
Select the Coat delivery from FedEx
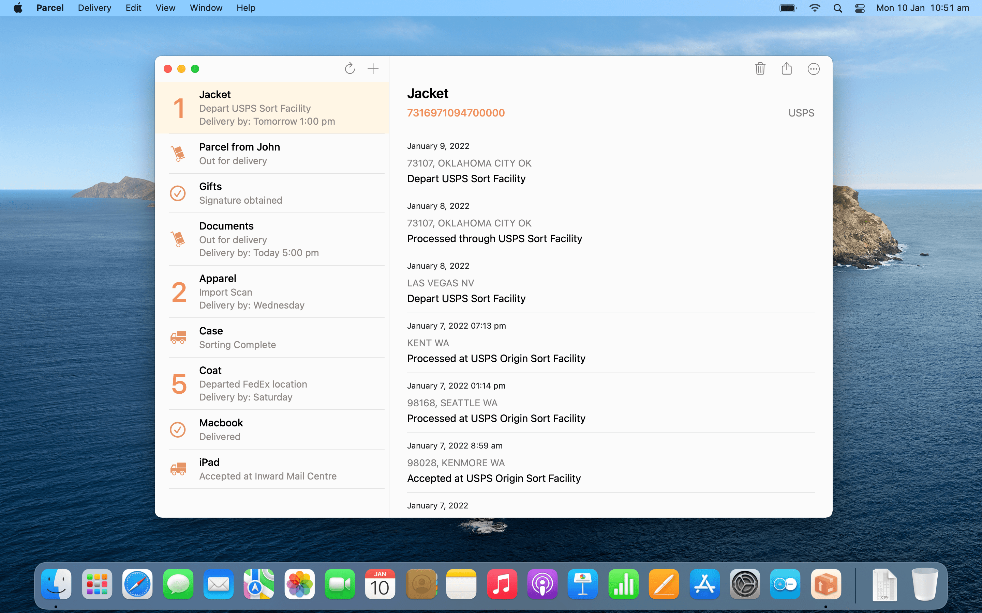272,383
